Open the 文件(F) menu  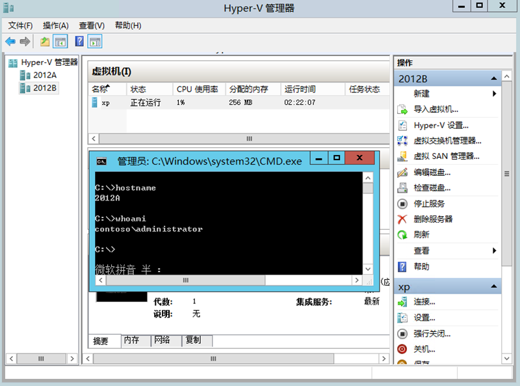[x=21, y=25]
